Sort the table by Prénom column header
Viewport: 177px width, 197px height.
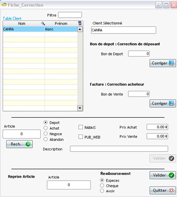pos(61,24)
